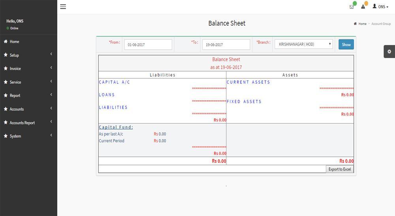Click the 'As per last A/c' row label
395x216 pixels.
pos(111,134)
